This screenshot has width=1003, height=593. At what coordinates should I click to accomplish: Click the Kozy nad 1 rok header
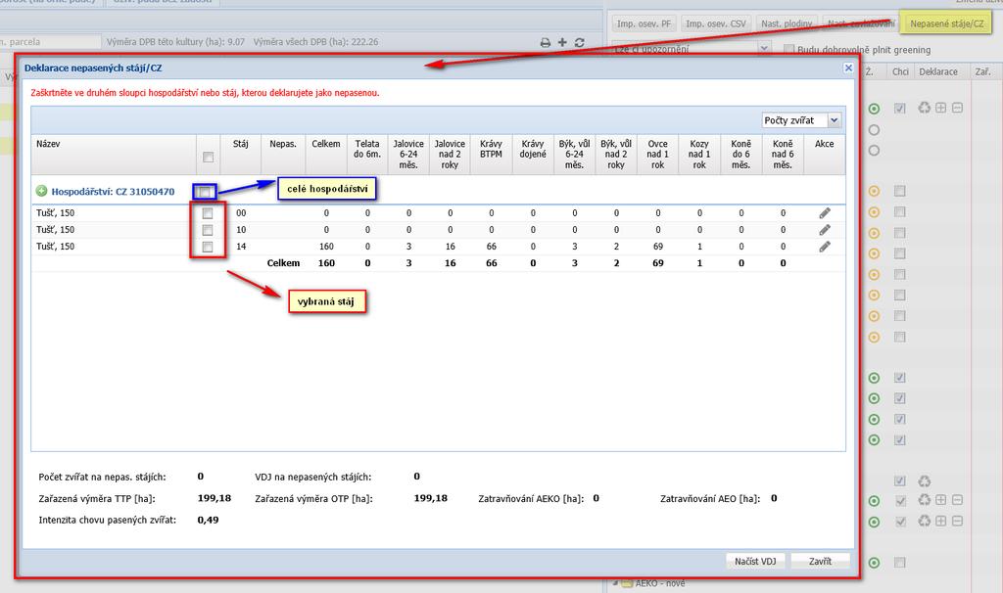tap(699, 154)
